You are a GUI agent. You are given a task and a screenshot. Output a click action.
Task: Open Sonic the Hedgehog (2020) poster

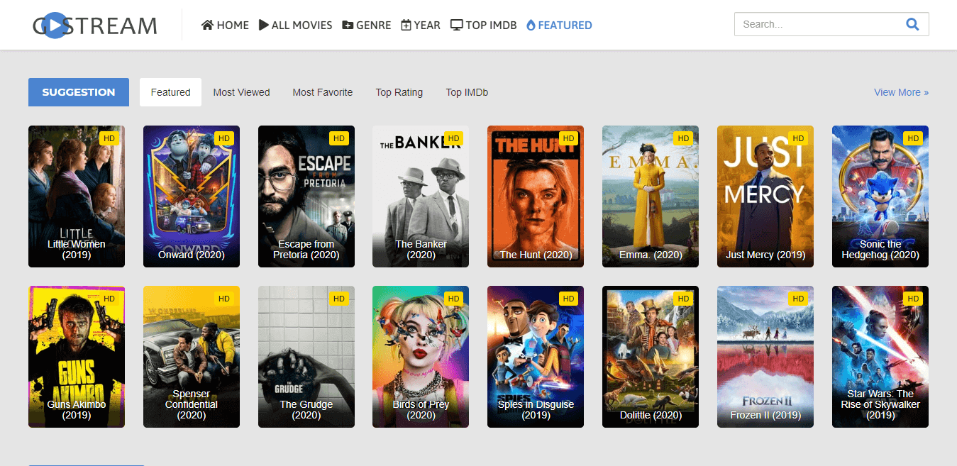pyautogui.click(x=880, y=196)
